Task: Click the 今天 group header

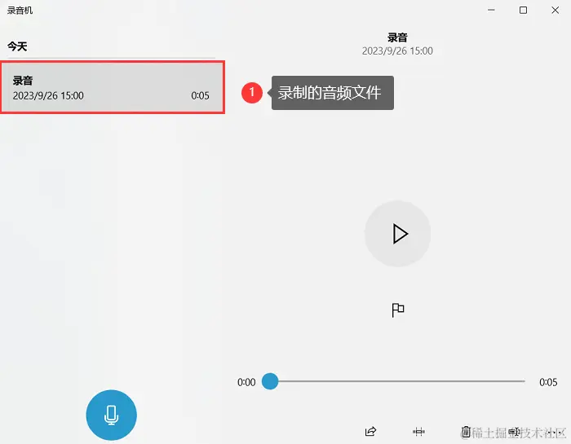Action: (x=17, y=46)
